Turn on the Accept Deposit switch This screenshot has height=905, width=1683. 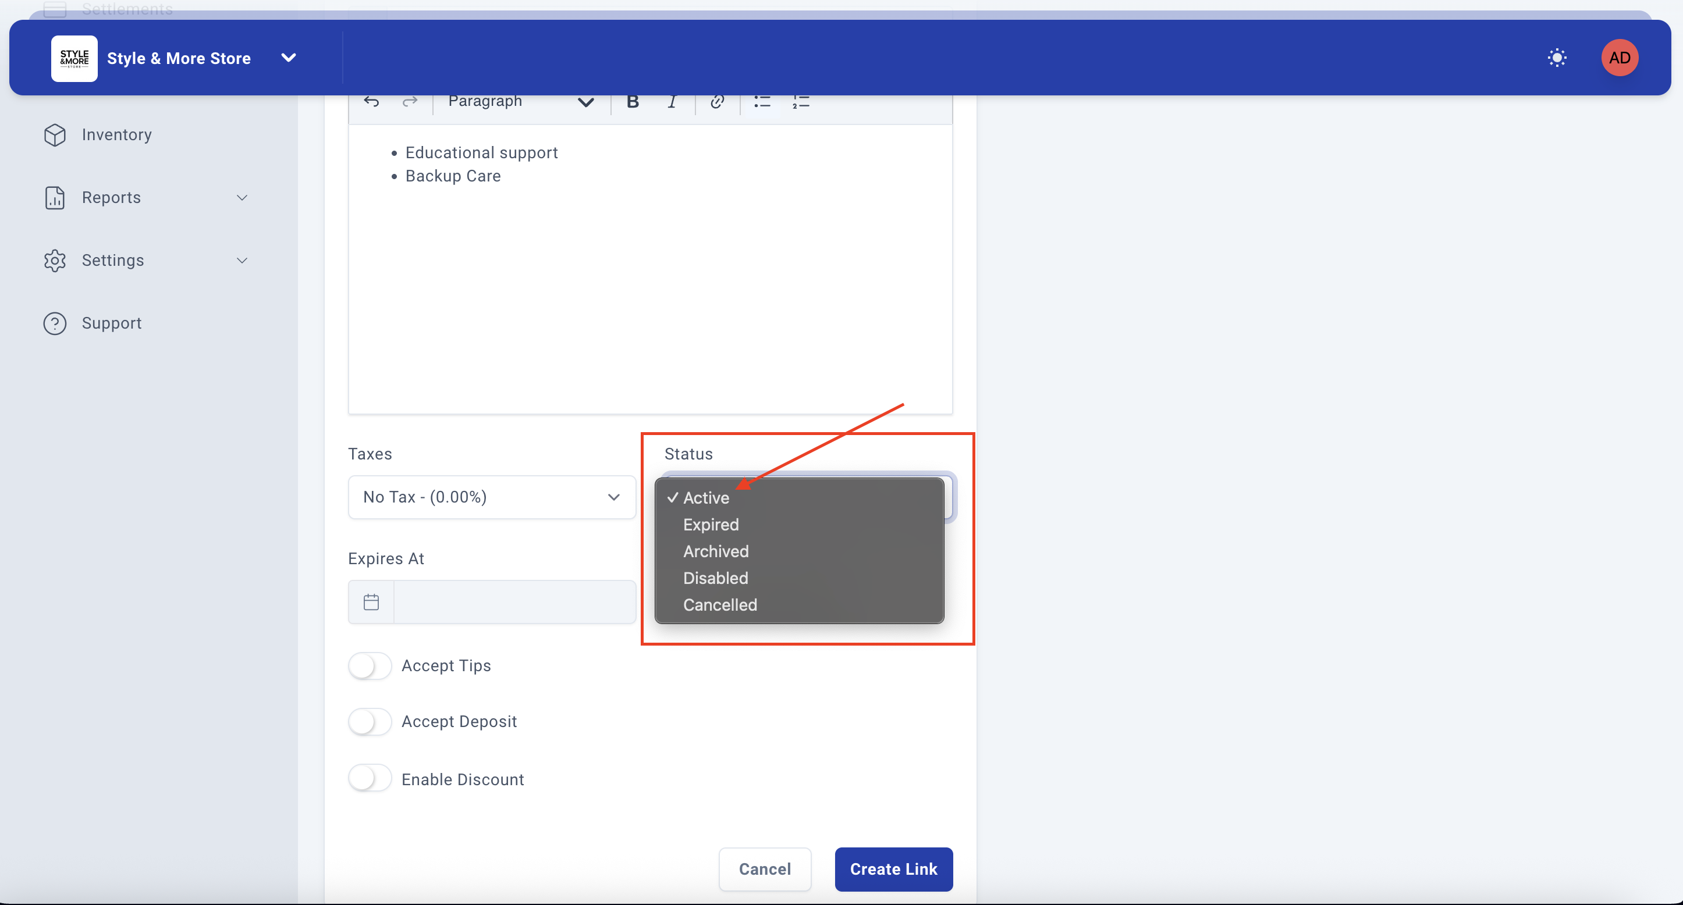coord(370,722)
